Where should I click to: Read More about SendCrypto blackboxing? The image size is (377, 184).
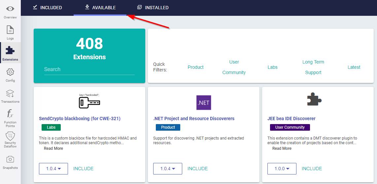coord(53,148)
